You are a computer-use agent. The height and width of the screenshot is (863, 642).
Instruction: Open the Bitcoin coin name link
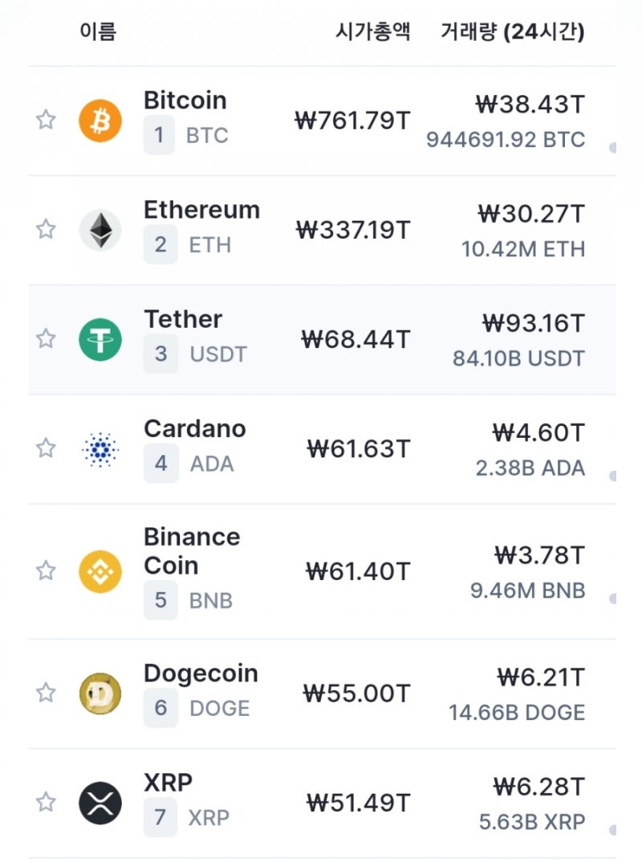185,101
